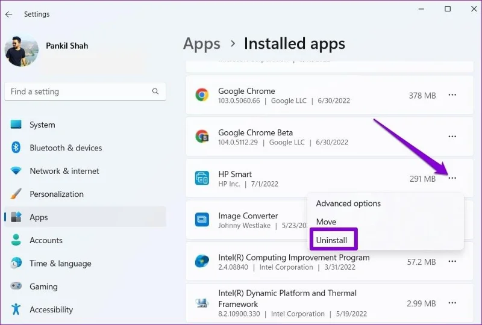The height and width of the screenshot is (325, 482).
Task: Click the Network wifi icon
Action: 16,170
